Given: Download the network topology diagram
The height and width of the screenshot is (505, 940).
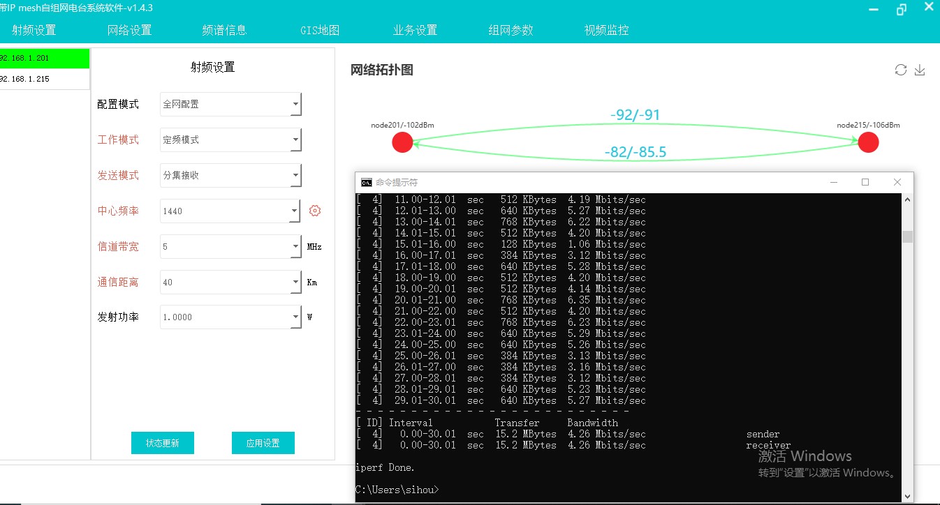Looking at the screenshot, I should (x=920, y=70).
